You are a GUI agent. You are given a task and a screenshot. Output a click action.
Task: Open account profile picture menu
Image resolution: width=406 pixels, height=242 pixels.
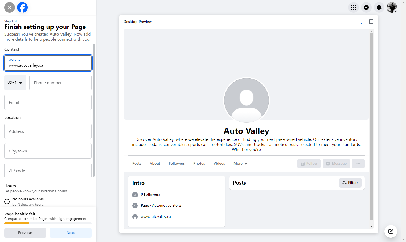point(392,7)
